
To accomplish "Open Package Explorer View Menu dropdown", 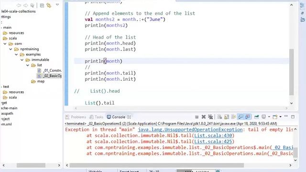I will (x=57, y=5).
